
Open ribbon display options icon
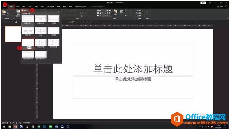210,3
